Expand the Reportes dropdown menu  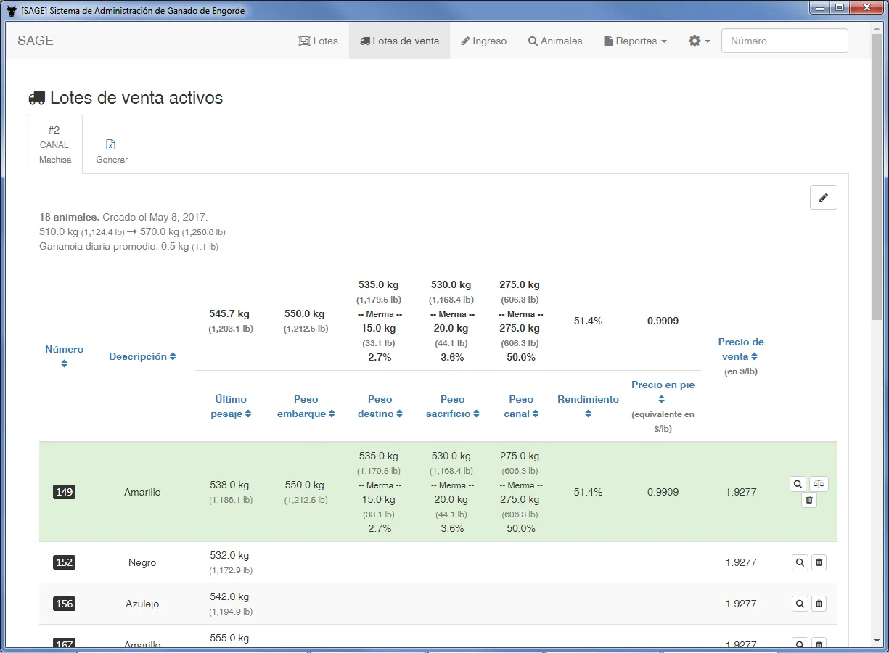(x=634, y=41)
